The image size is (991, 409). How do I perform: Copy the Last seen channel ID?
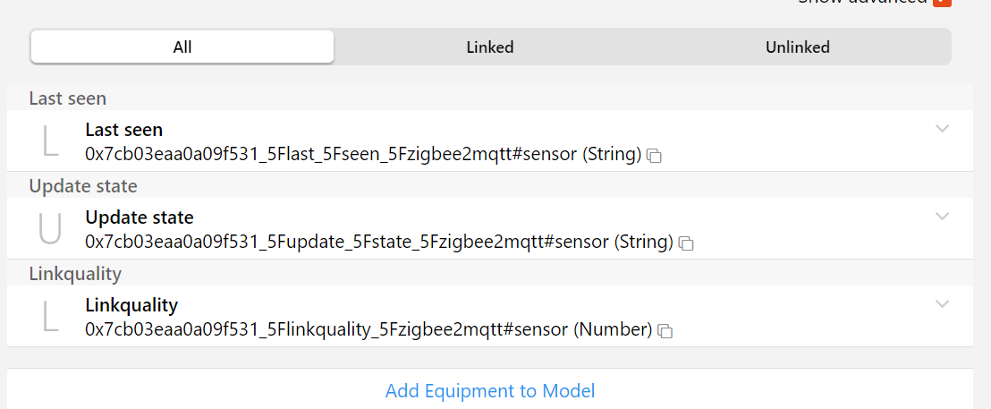[x=655, y=156]
